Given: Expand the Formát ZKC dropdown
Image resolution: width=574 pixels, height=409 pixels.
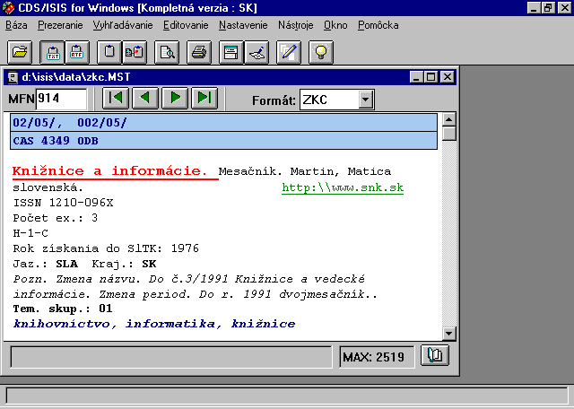Looking at the screenshot, I should (x=365, y=100).
